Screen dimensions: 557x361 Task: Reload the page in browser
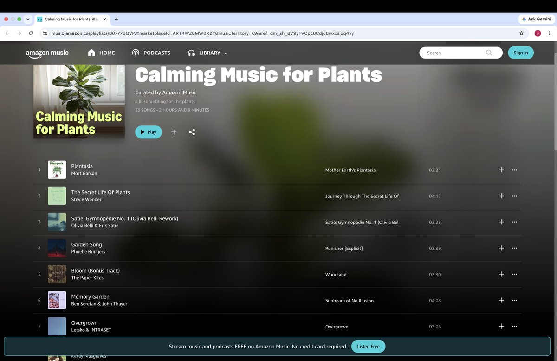[x=31, y=33]
